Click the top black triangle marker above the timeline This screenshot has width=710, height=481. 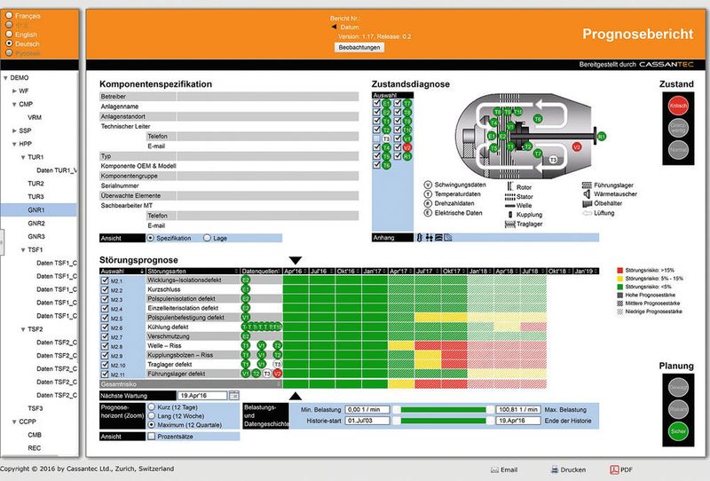(x=296, y=260)
